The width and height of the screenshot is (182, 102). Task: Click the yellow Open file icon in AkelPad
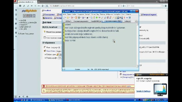tap(68, 18)
